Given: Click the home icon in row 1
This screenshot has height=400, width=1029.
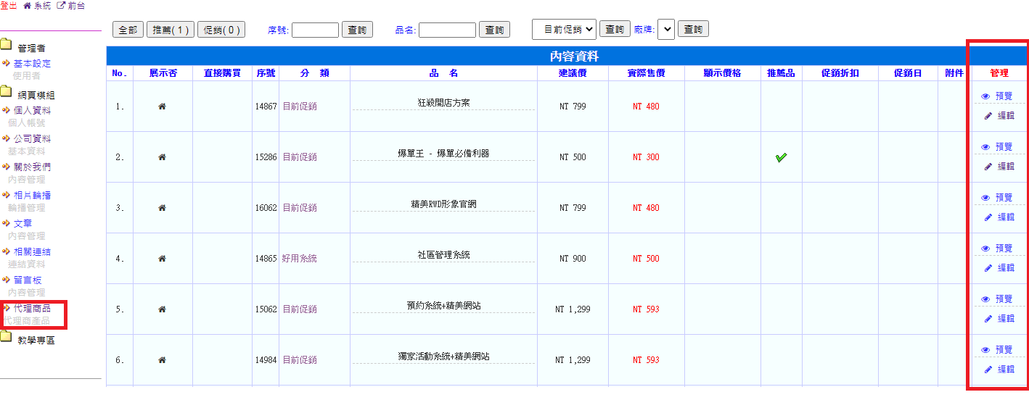Looking at the screenshot, I should (163, 107).
